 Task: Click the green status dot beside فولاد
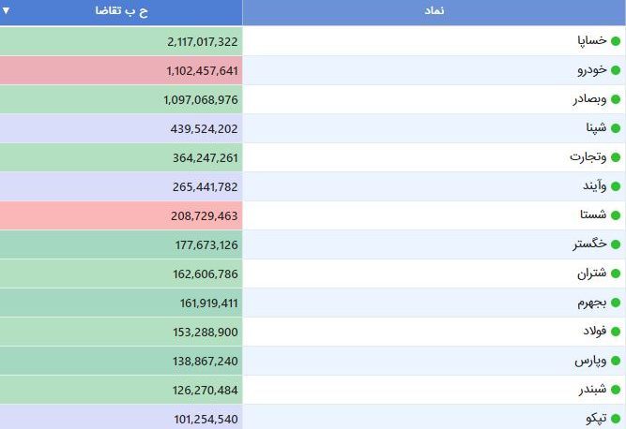616,332
